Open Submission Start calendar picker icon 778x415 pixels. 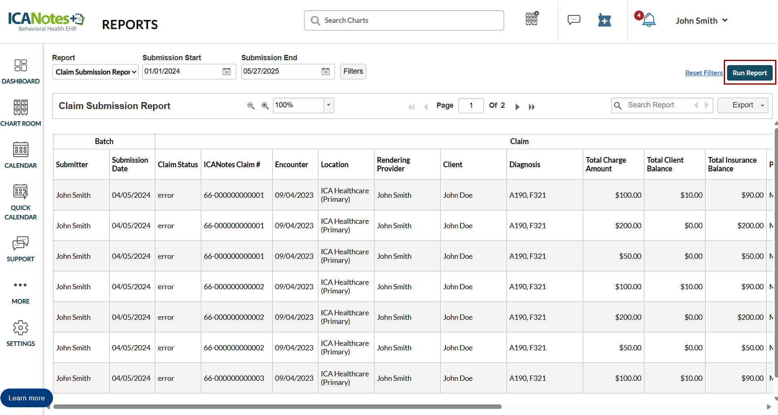tap(227, 72)
